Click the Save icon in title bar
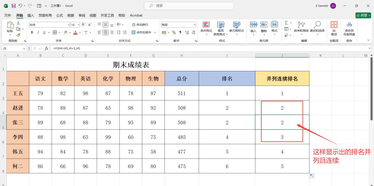The width and height of the screenshot is (374, 186). pos(13,6)
